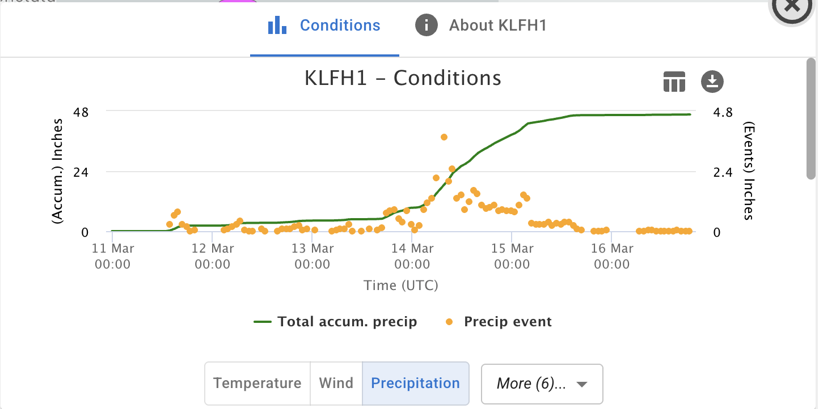Open the About KLFH1 tab
Viewport: 819px width, 409px height.
pos(497,25)
